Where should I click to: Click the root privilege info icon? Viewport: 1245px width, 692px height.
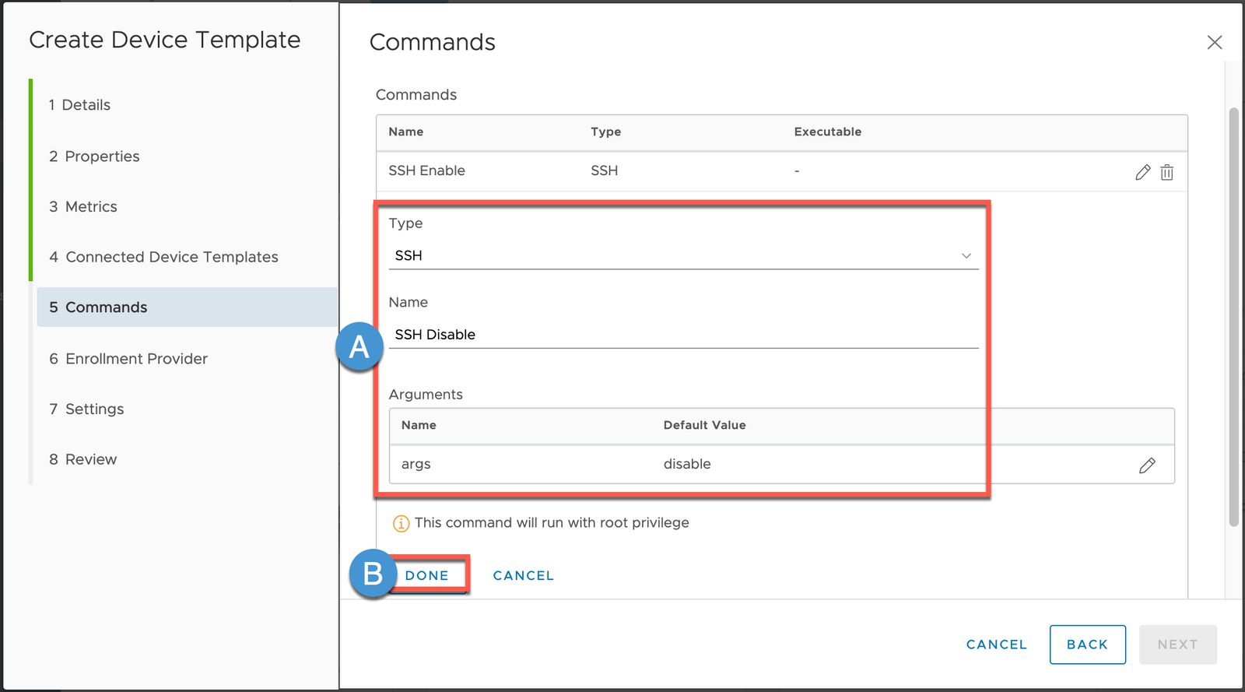pyautogui.click(x=401, y=523)
